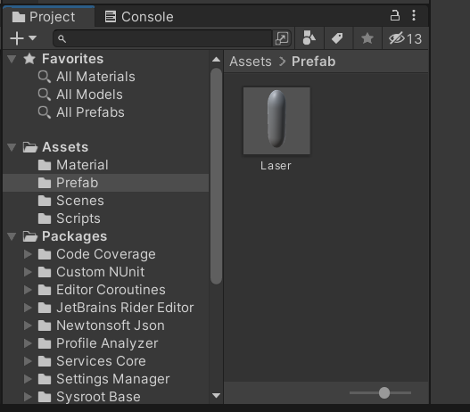The width and height of the screenshot is (470, 412).
Task: Open the Project panel three-dot options menu
Action: tap(414, 15)
